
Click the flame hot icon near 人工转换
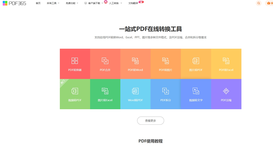(x=106, y=2)
